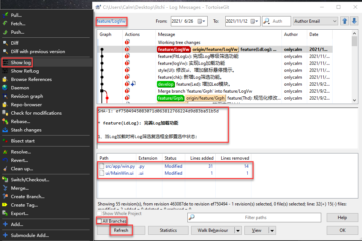The image size is (362, 241).
Task: Open the Statistics dialog button
Action: [168, 230]
